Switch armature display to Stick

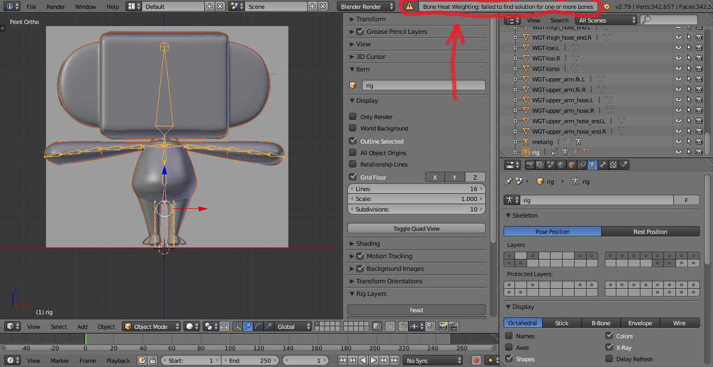[562, 323]
